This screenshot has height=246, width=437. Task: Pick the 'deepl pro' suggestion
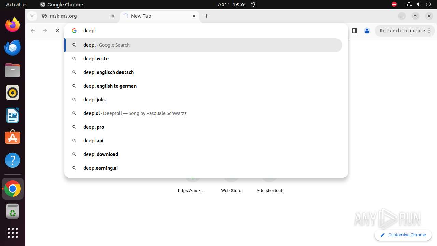click(203, 127)
